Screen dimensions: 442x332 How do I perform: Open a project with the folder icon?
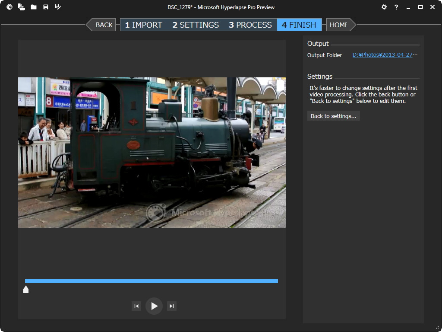pos(34,7)
